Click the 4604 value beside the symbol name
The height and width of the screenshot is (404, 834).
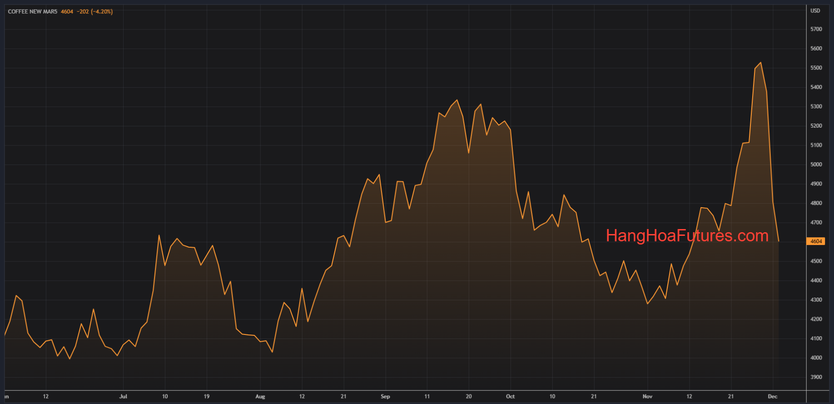pos(67,12)
